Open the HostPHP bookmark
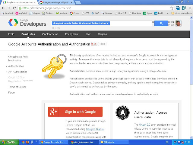The height and width of the screenshot is (145, 193). pos(121,13)
